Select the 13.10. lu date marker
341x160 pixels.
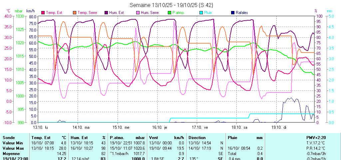point(40,127)
